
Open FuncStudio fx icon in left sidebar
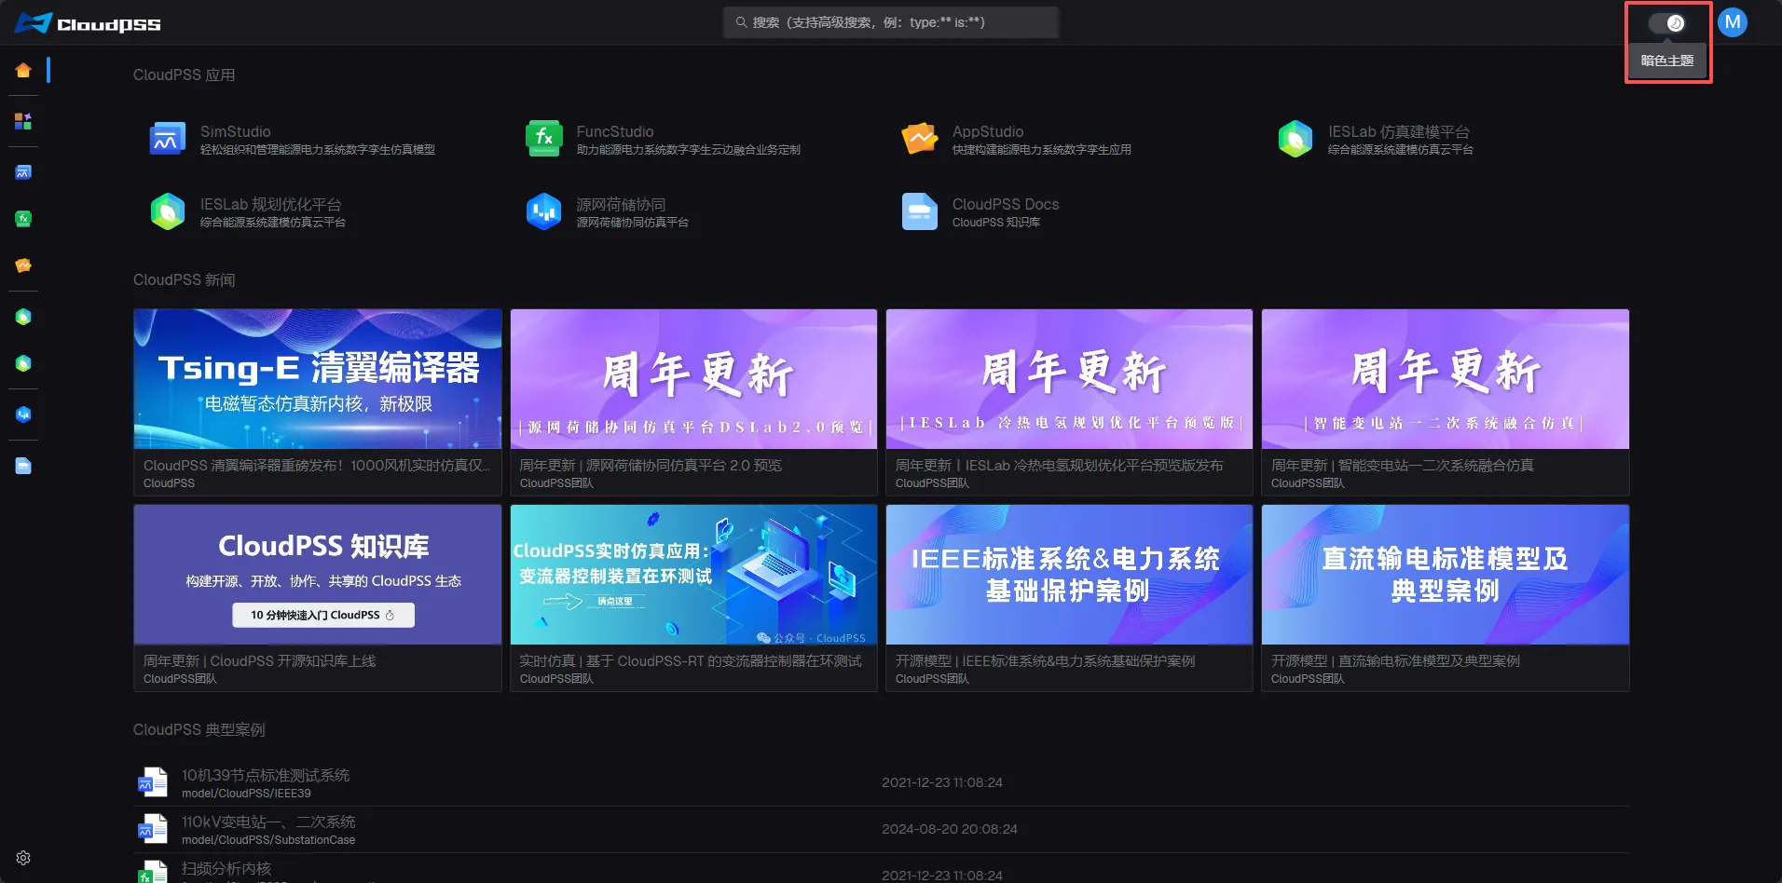click(23, 219)
